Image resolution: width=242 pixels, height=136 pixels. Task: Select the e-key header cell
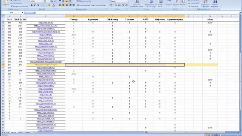210,20
